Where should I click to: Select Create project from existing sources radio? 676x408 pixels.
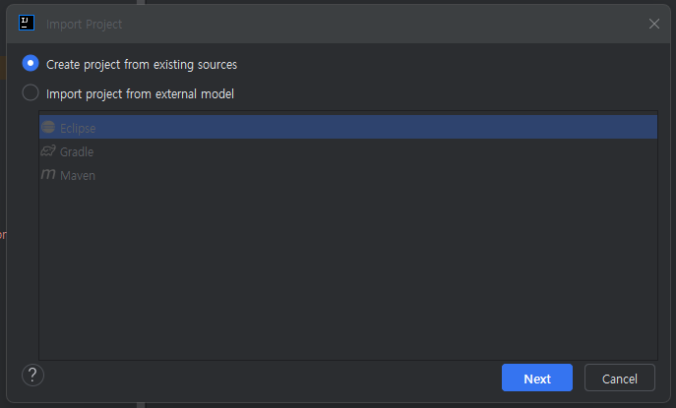tap(31, 63)
